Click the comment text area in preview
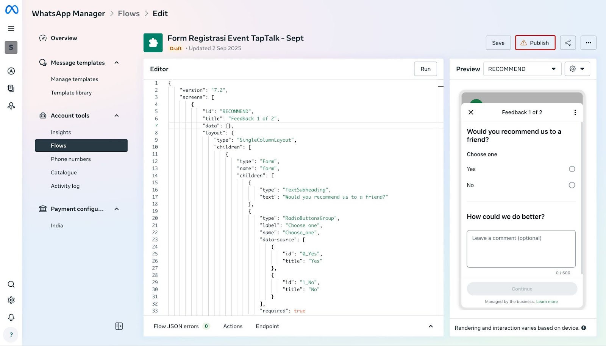 pos(521,249)
